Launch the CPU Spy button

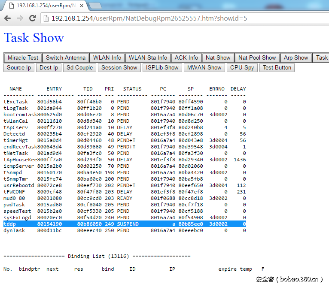(242, 67)
